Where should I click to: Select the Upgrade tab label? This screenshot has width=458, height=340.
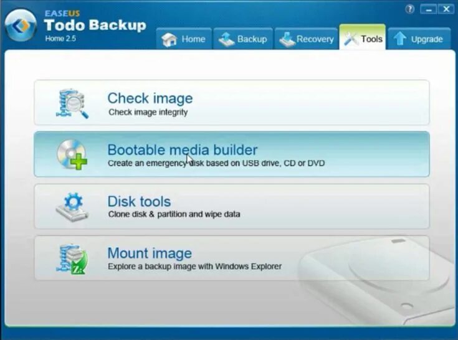(x=427, y=39)
